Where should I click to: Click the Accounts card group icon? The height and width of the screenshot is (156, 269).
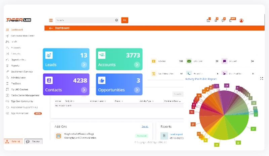(102, 55)
